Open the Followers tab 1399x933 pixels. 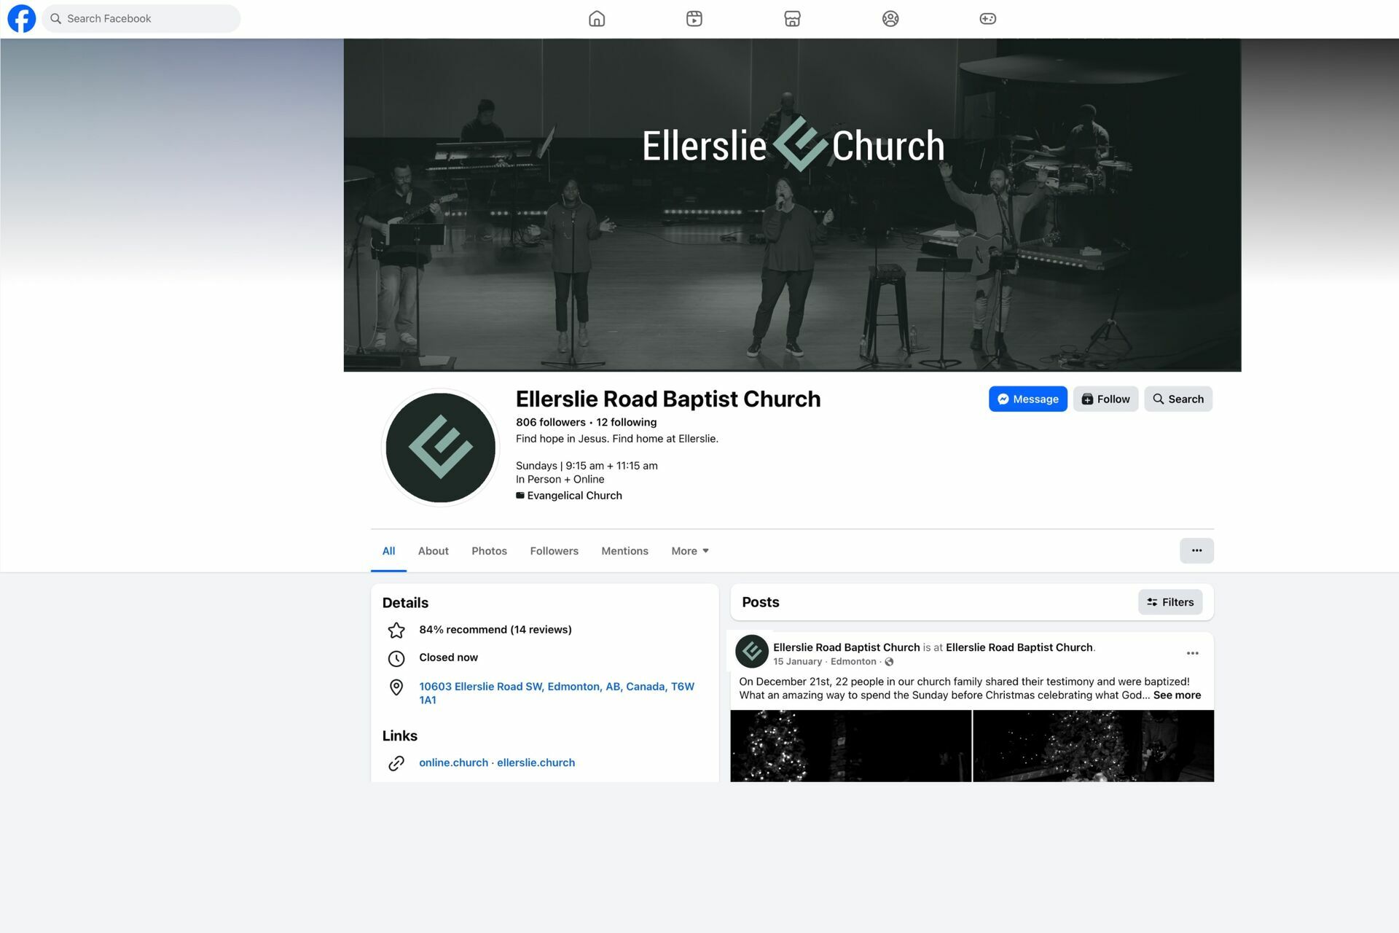(554, 551)
